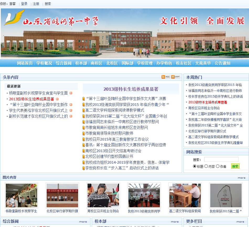Screen dimensions: 249x227
Task: Click caption 高二语文学科组探索阅 under photo
Action: (185, 211)
